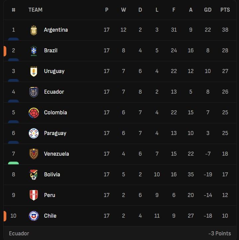The width and height of the screenshot is (239, 240).
Task: Open the Chile team name link
Action: tap(50, 216)
